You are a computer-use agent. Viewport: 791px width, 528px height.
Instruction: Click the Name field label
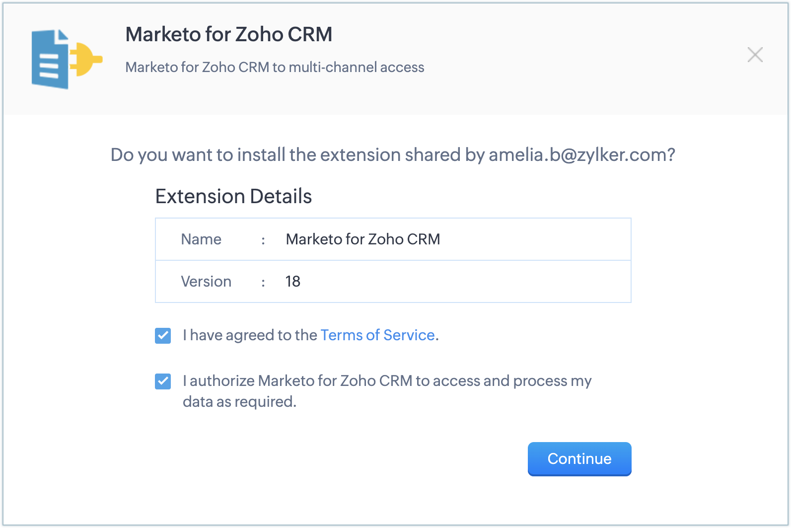pyautogui.click(x=201, y=239)
